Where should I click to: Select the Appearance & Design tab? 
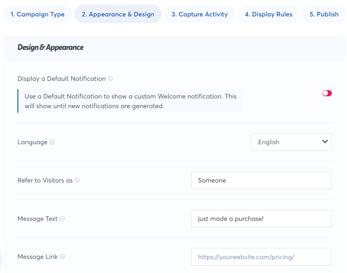pyautogui.click(x=118, y=14)
